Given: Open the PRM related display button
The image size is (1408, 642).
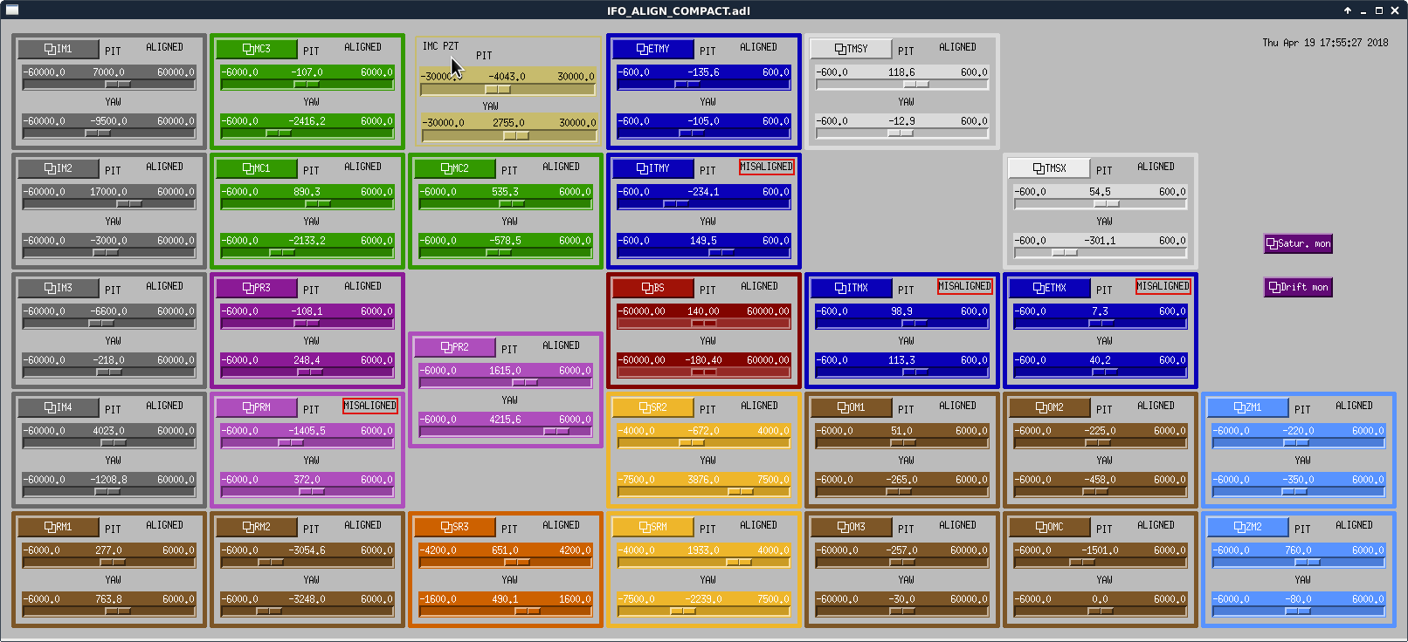Looking at the screenshot, I should [257, 407].
